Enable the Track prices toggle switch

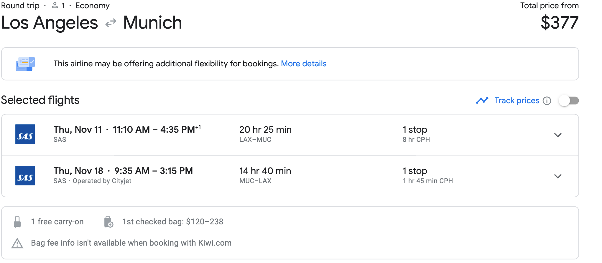coord(569,101)
